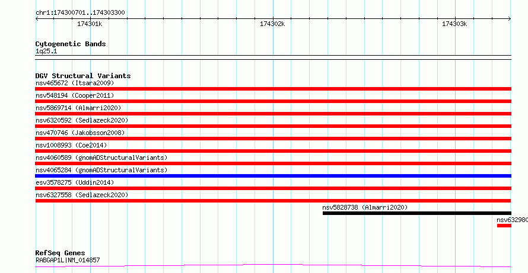Click the blue bar for nsv4065284
This screenshot has width=528, height=273.
[x=273, y=176]
